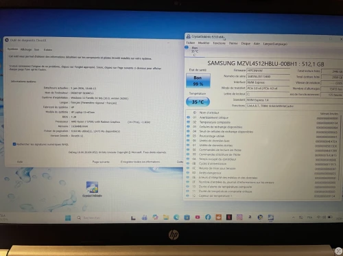Open the Aide menu in CrystalDiskInfo
Image resolution: width=343 pixels, height=256 pixels.
coord(257,43)
